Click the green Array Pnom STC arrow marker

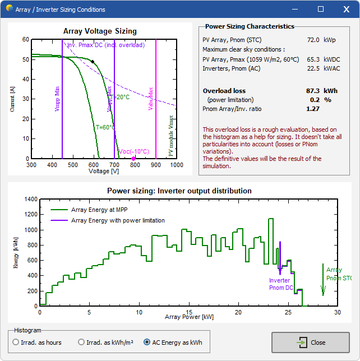323,280
